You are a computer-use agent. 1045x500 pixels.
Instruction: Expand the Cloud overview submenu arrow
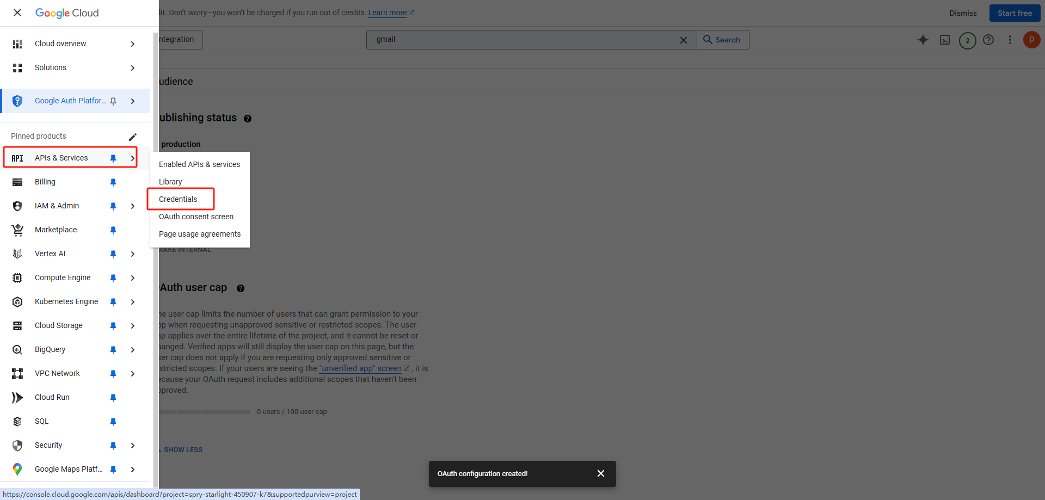(x=132, y=44)
